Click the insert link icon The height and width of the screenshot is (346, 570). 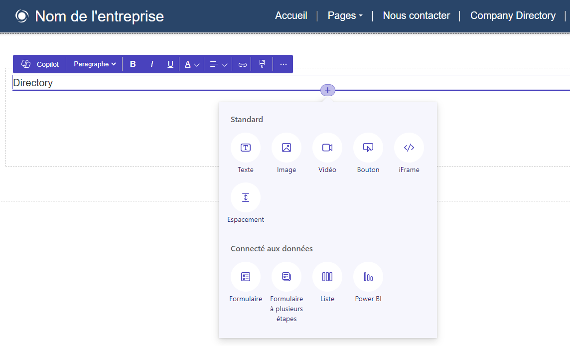(242, 64)
